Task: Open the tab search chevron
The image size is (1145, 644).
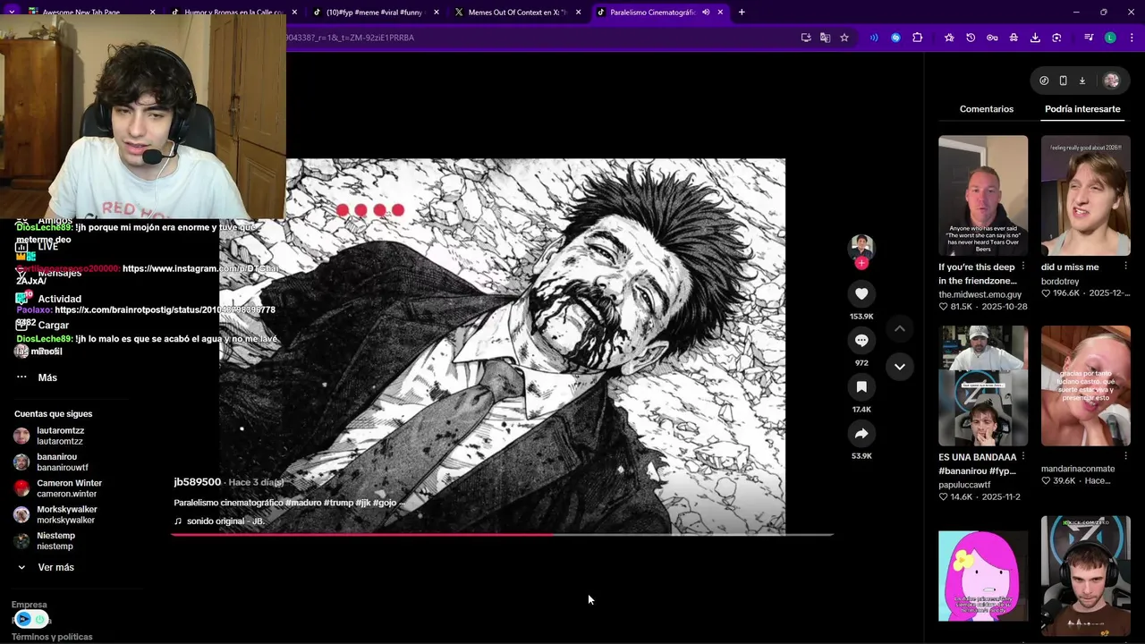Action: [x=12, y=12]
